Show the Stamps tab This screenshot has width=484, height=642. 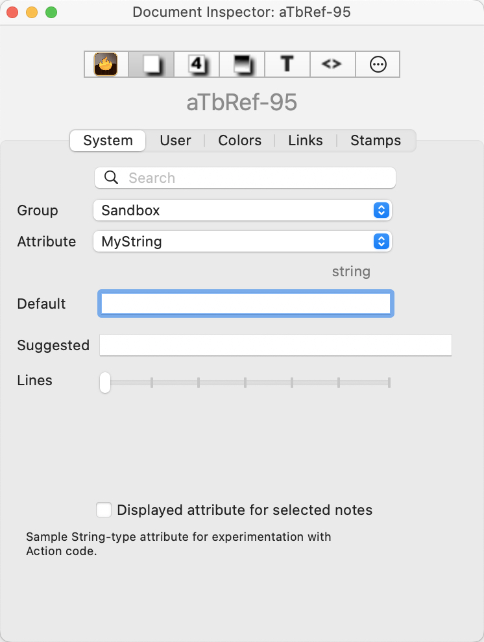376,141
